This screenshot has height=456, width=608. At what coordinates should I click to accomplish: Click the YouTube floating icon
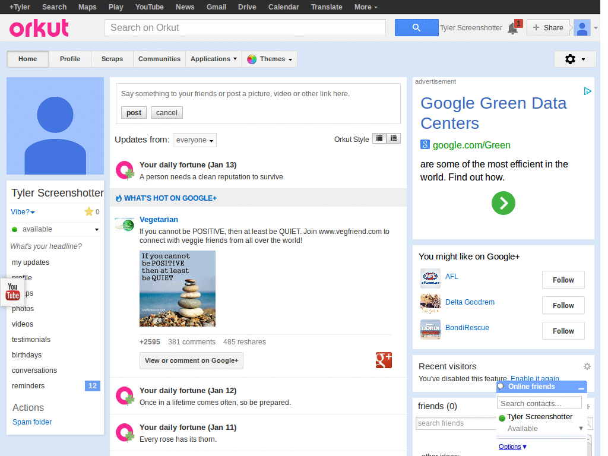click(x=12, y=292)
